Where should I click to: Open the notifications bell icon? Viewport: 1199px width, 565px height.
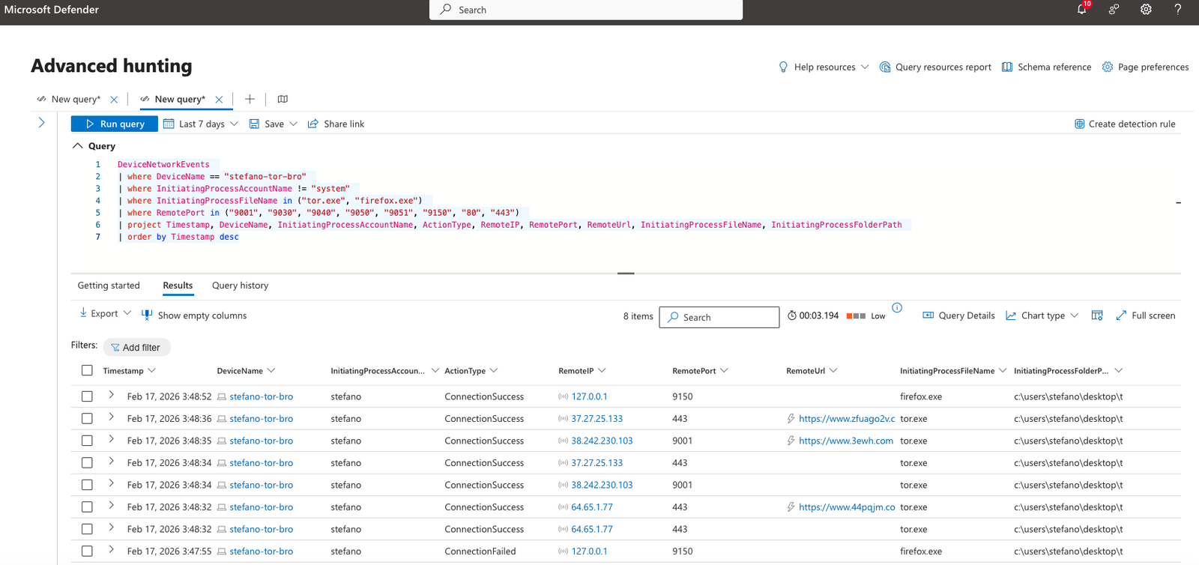(x=1081, y=10)
